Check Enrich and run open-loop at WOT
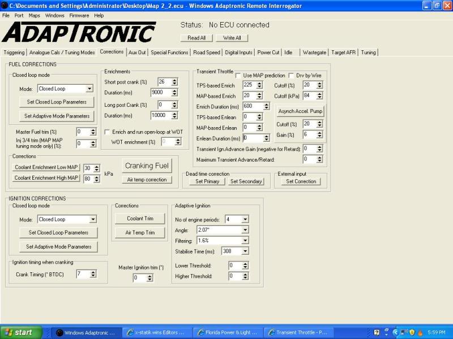 107,133
